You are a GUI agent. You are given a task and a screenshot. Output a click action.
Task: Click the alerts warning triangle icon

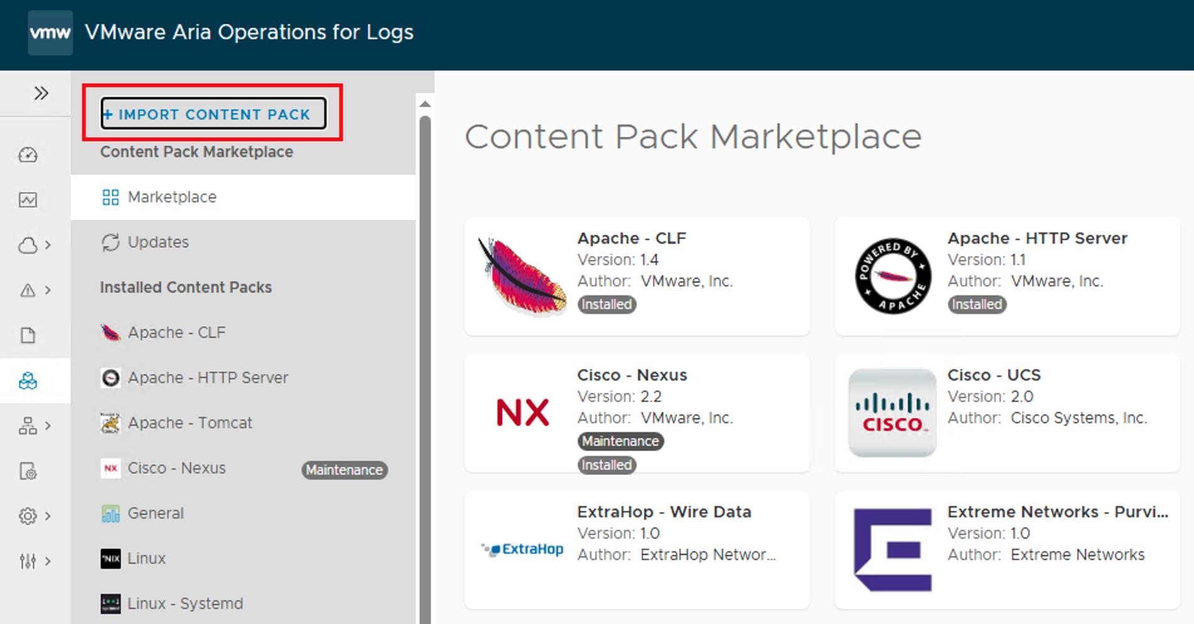point(28,290)
